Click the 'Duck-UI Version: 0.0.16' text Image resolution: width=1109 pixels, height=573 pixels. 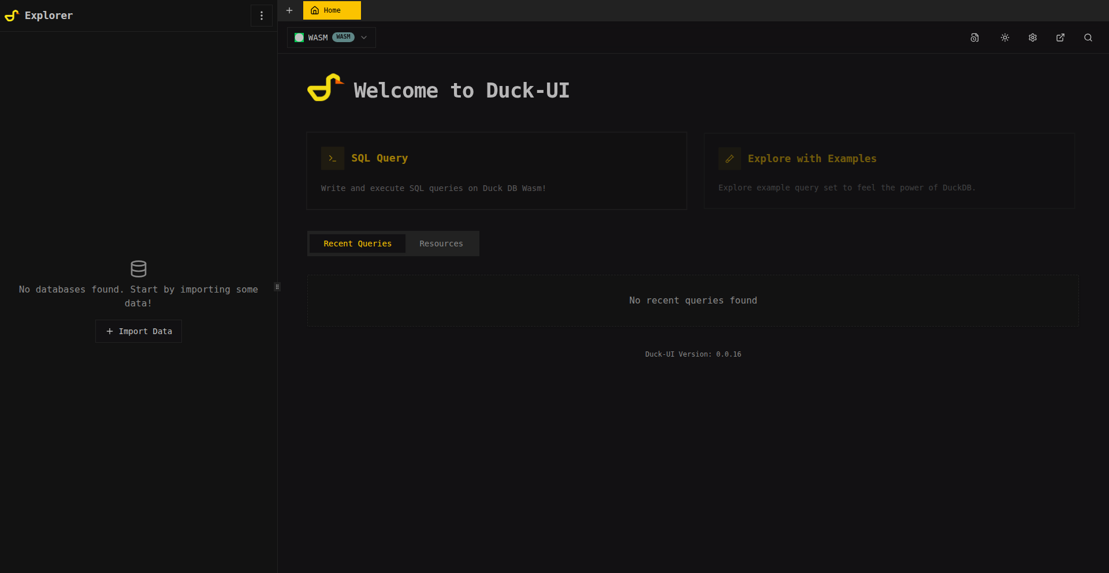[x=693, y=354]
